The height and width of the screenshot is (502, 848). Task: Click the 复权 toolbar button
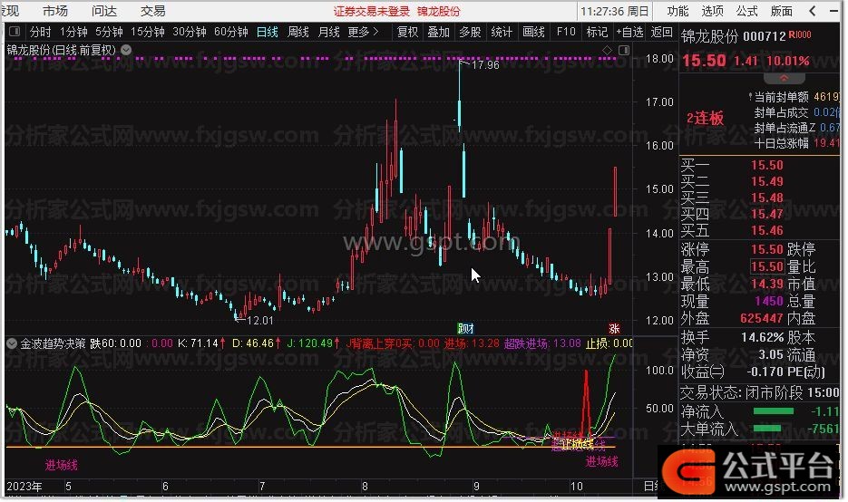pyautogui.click(x=408, y=32)
